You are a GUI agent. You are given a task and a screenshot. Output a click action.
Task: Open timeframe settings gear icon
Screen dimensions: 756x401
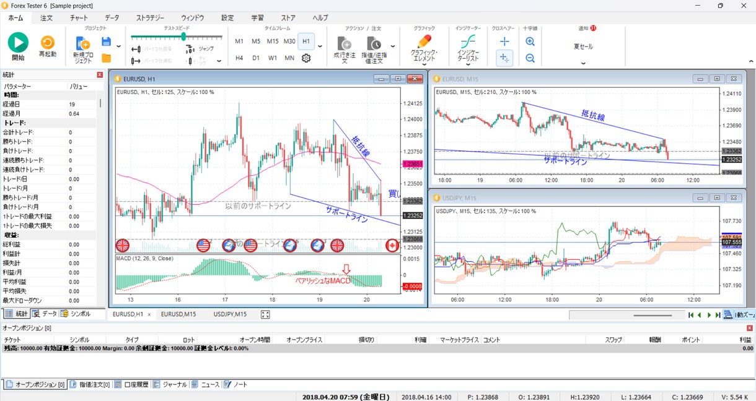pos(306,58)
